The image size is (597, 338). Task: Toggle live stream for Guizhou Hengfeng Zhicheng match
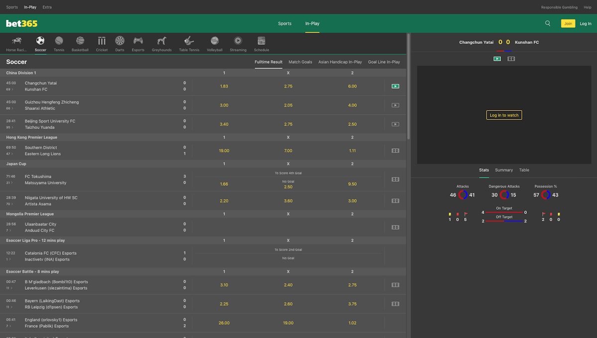click(395, 105)
